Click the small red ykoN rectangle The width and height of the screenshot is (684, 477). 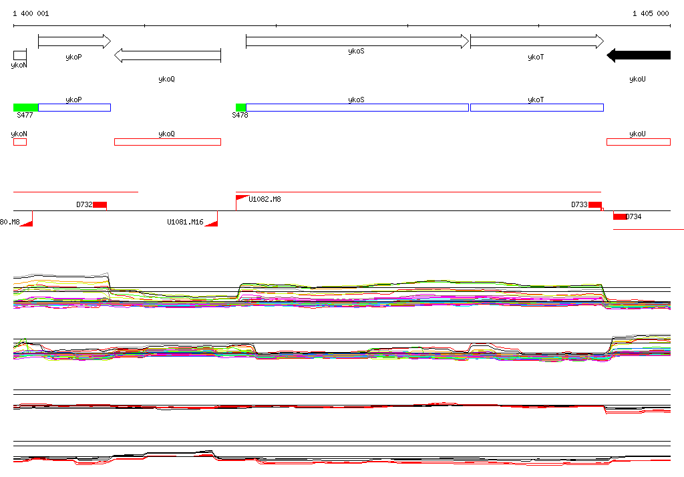(20, 142)
